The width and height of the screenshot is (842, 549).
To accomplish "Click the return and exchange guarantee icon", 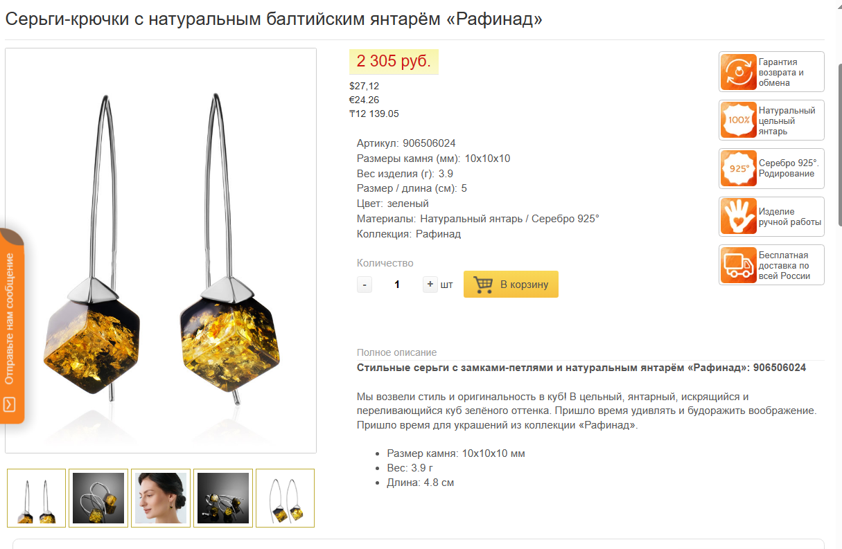I will [739, 72].
